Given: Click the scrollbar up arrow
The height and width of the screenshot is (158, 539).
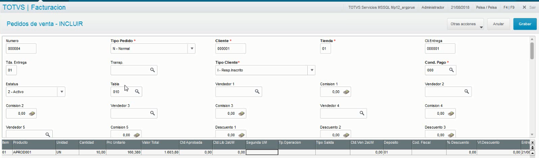Looking at the screenshot, I should pyautogui.click(x=532, y=39).
